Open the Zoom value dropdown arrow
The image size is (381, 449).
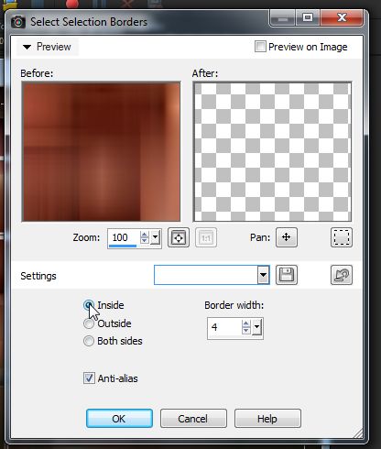point(155,237)
